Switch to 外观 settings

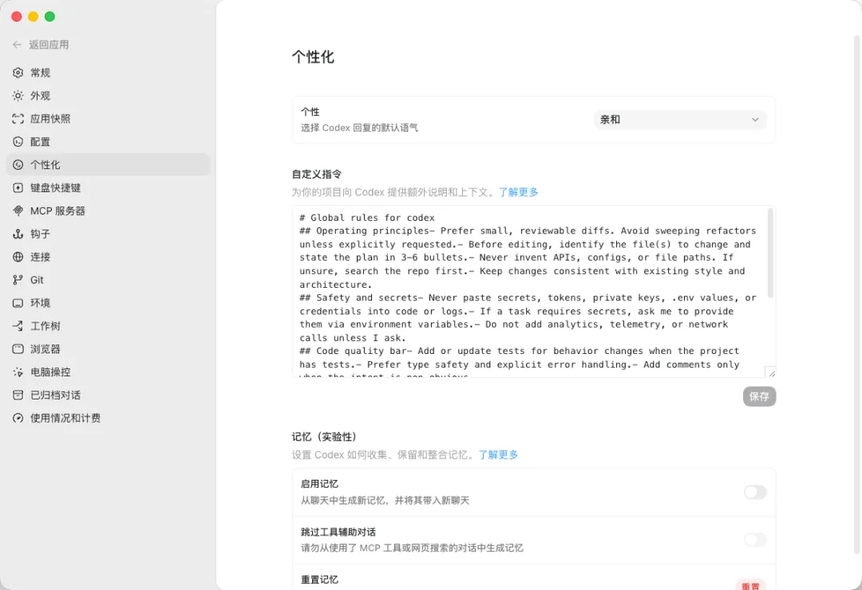tap(108, 96)
